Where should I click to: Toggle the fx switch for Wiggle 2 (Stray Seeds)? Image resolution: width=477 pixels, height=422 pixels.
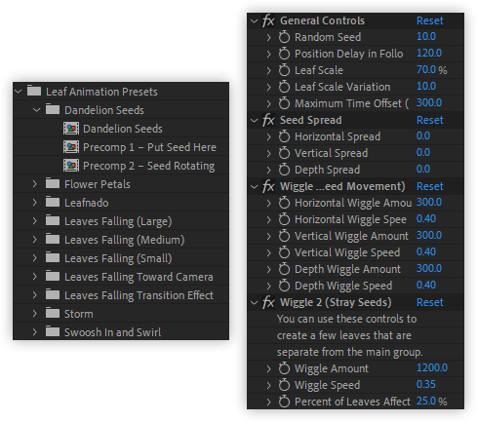click(x=268, y=302)
